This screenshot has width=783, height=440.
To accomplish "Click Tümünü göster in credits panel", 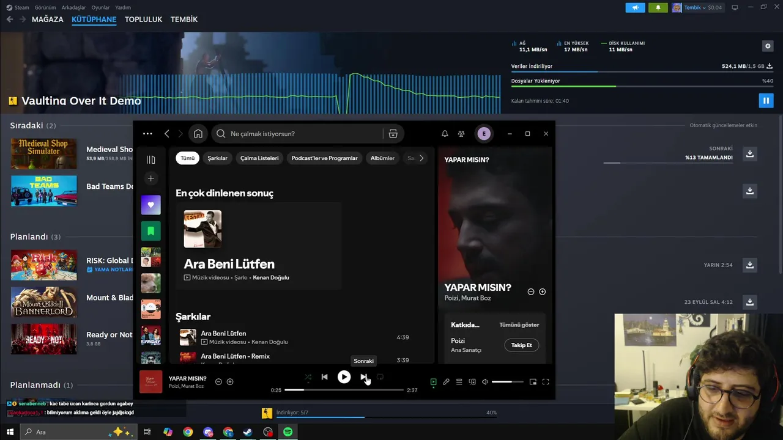I will (x=519, y=325).
